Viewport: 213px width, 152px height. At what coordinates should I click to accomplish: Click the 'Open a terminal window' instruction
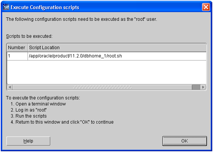point(38,104)
